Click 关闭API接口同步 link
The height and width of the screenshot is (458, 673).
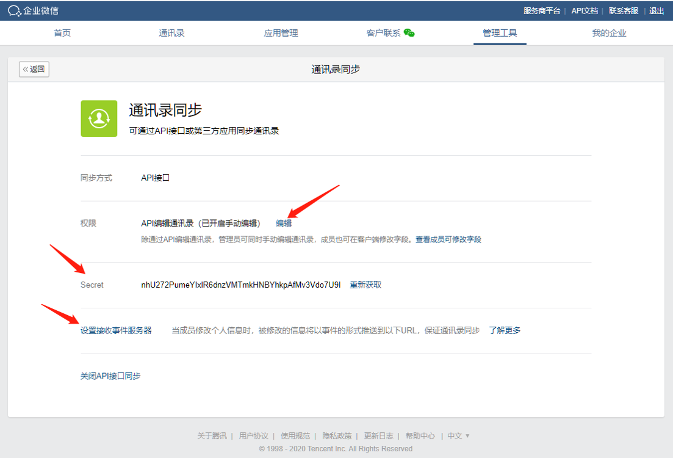coord(110,376)
